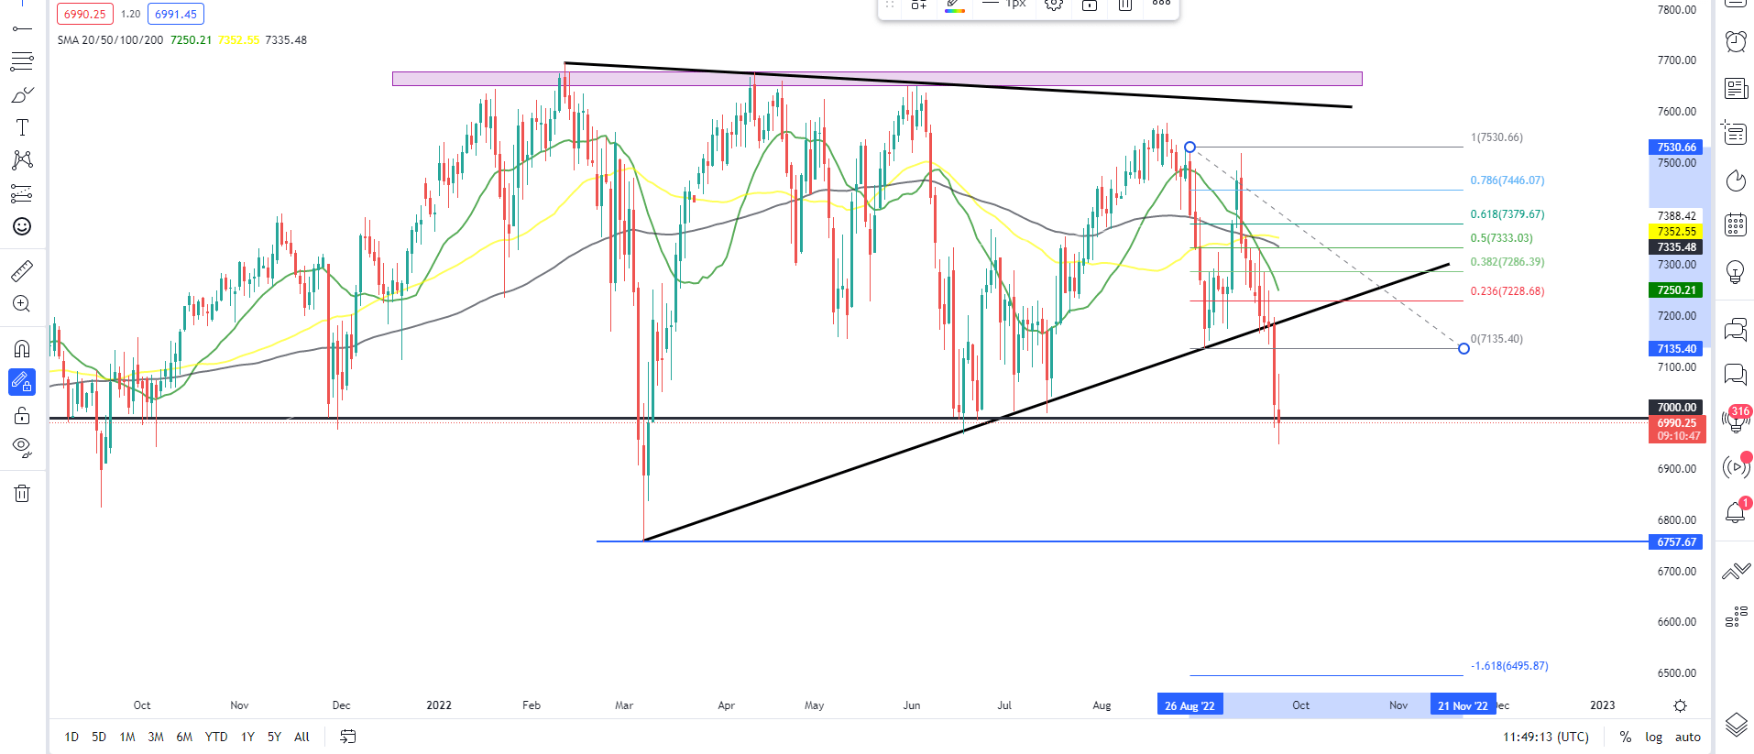Screen dimensions: 1754x754
Task: Lock the selected drawing in floating toolbar
Action: click(1090, 5)
